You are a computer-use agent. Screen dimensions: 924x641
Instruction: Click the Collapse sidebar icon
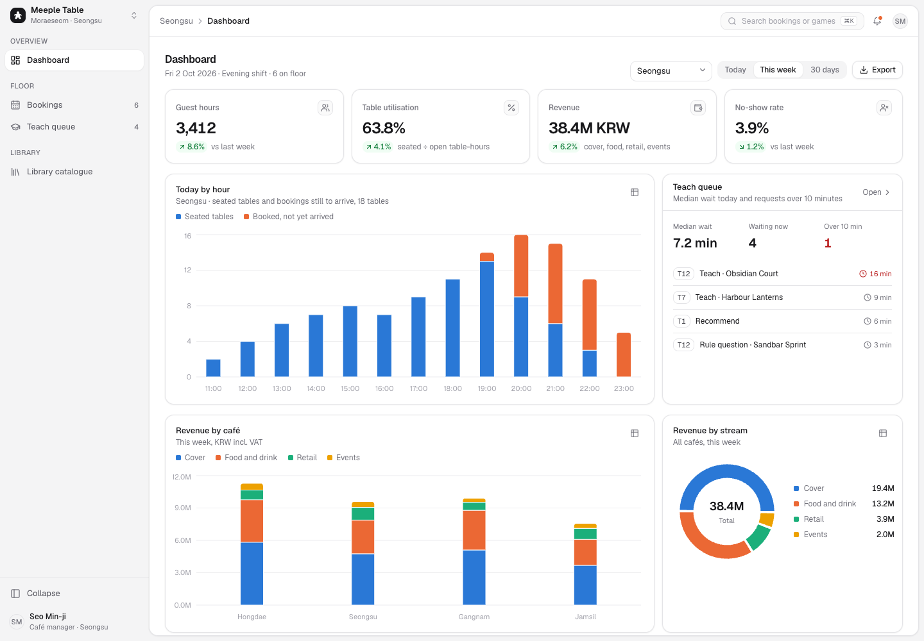(x=15, y=594)
